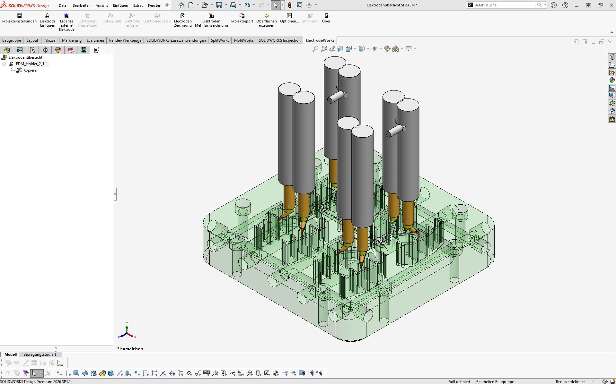Show the previous view
Viewport: 616px width, 384px height.
click(x=332, y=49)
